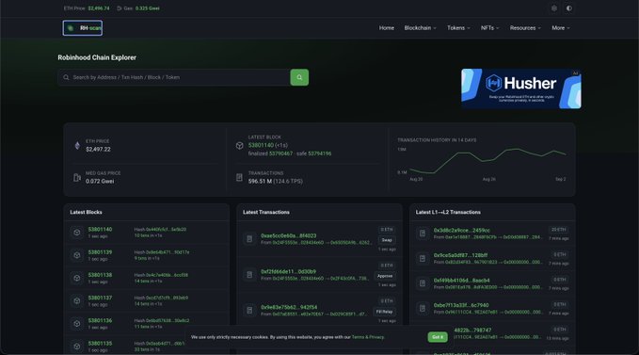Click the Approve method badge
The height and width of the screenshot is (355, 639).
pyautogui.click(x=385, y=276)
